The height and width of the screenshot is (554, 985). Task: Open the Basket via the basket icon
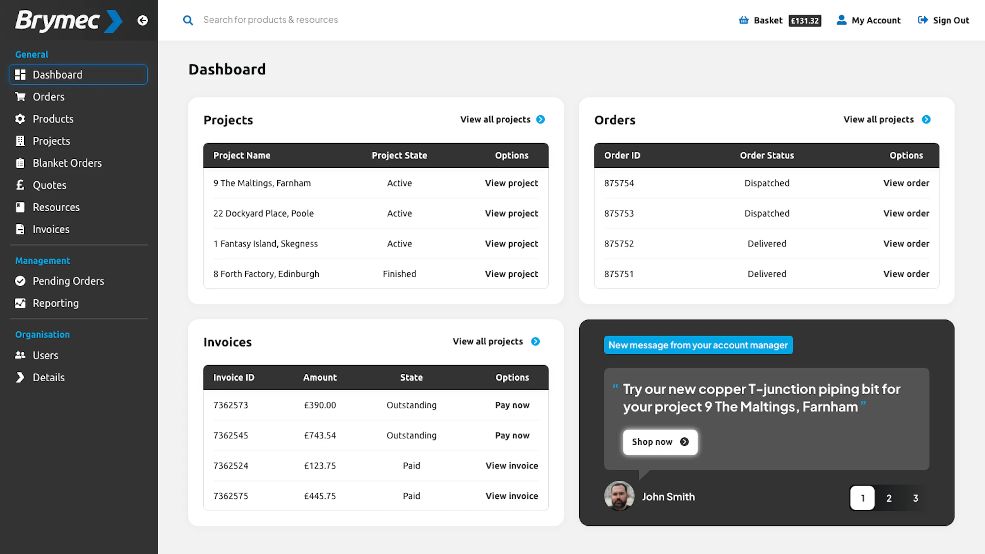[744, 20]
